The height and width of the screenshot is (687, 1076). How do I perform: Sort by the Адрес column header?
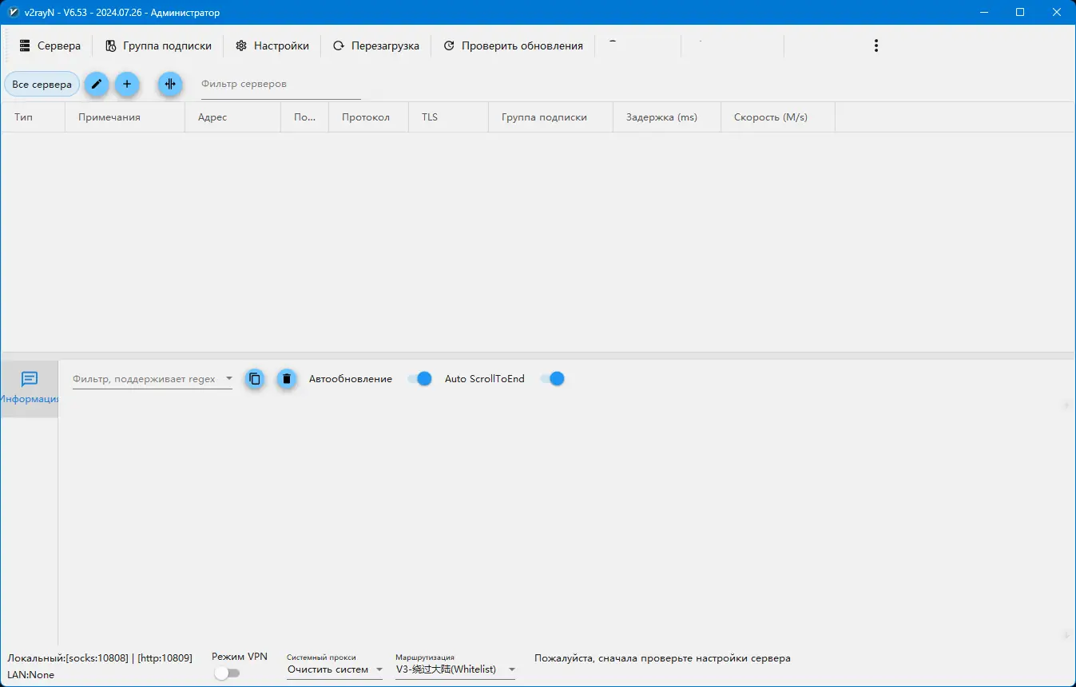(233, 117)
